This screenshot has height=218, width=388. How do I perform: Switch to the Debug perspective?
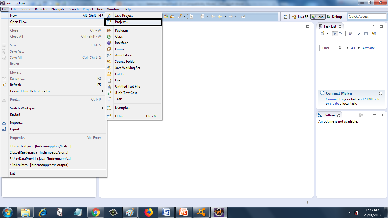coord(334,16)
